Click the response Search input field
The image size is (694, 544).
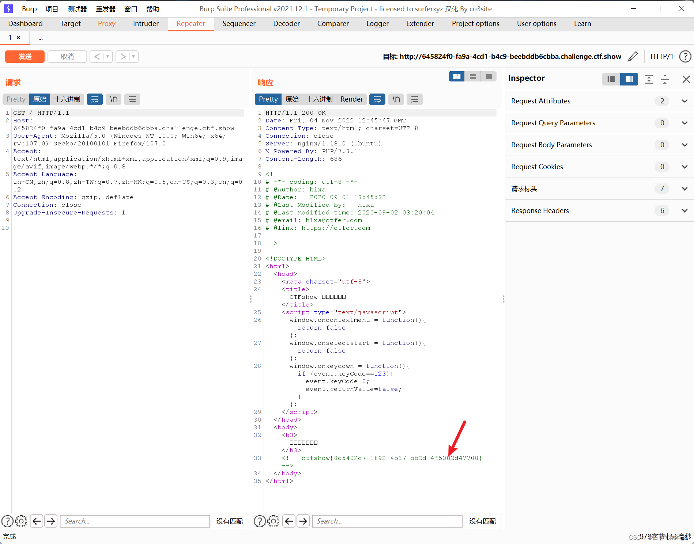coord(387,521)
